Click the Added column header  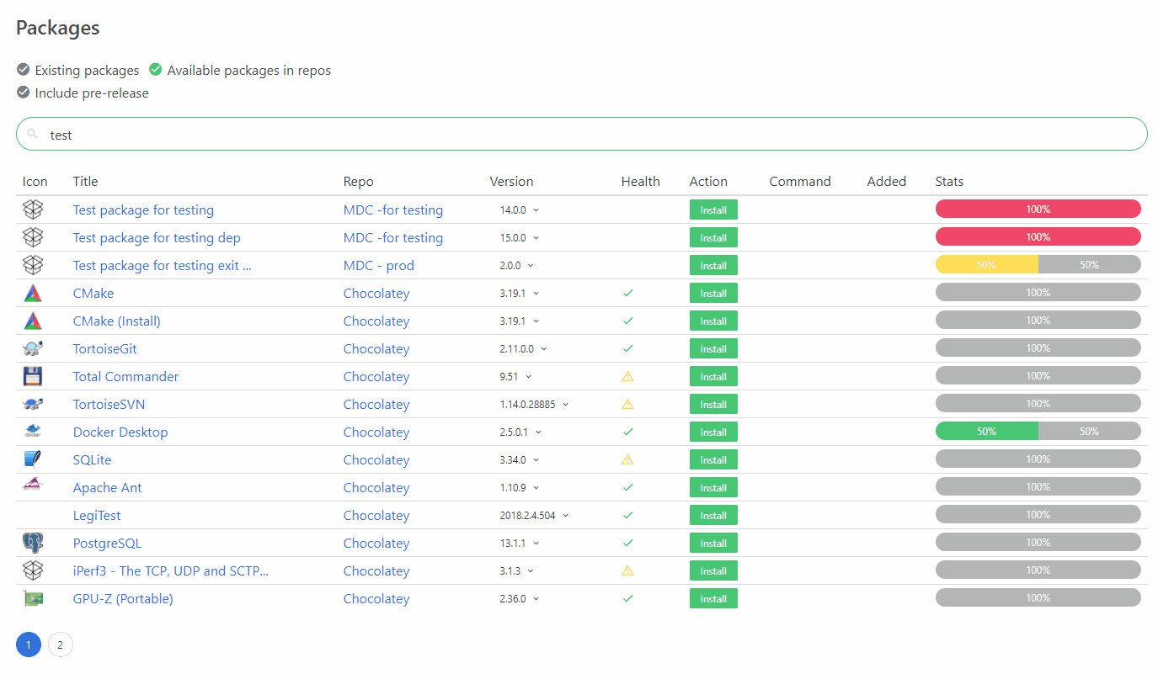pos(887,181)
